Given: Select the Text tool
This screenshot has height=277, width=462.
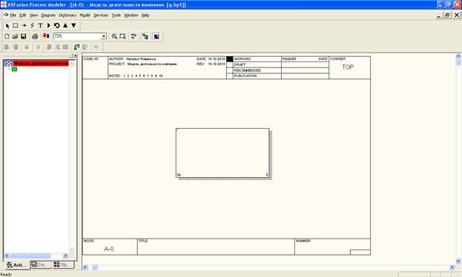Looking at the screenshot, I should (40, 26).
